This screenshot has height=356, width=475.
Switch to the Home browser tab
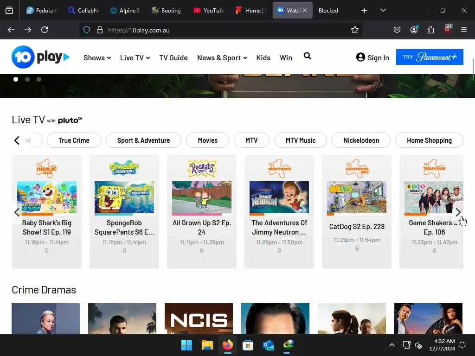[250, 11]
